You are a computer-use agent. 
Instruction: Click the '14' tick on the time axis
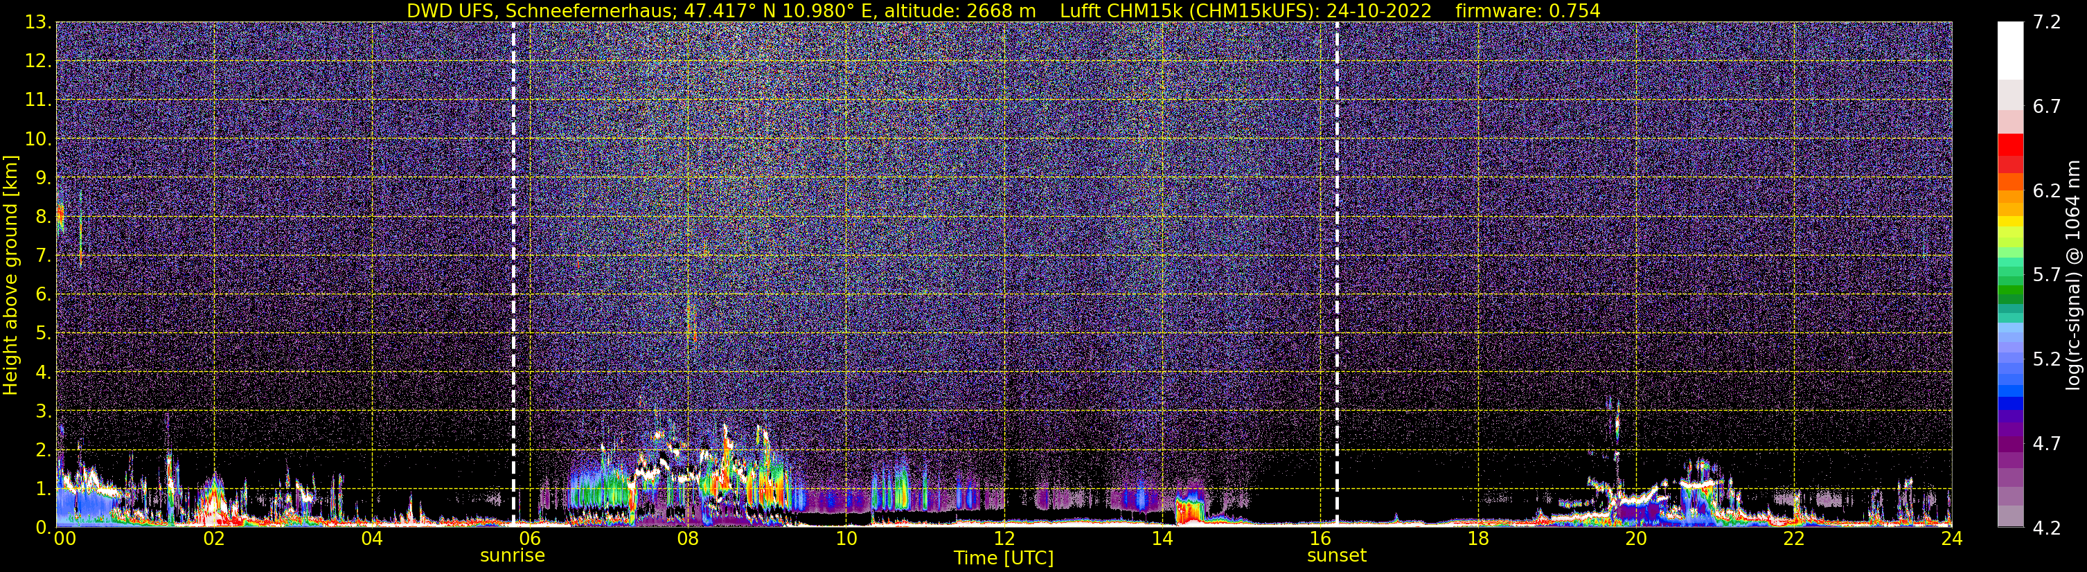tap(1162, 539)
